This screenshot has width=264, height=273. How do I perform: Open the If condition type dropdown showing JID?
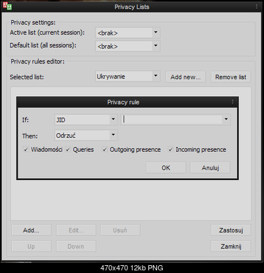click(86, 120)
